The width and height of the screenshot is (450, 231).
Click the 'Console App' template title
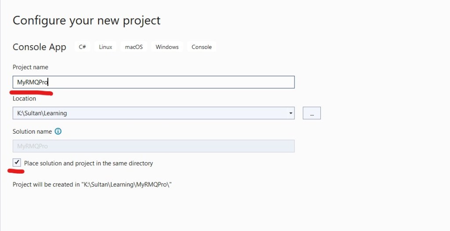[x=40, y=47]
